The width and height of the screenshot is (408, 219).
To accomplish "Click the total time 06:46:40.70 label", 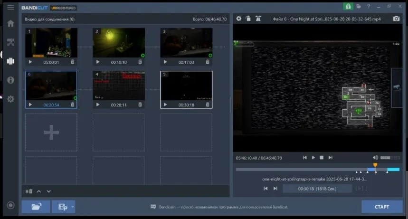I will click(210, 19).
